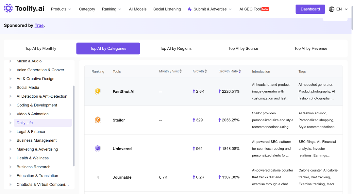Open the Products dropdown menu
Image resolution: width=353 pixels, height=194 pixels.
pyautogui.click(x=61, y=9)
